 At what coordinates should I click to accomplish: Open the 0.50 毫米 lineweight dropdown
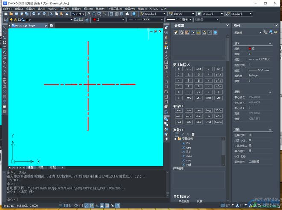(179, 20)
